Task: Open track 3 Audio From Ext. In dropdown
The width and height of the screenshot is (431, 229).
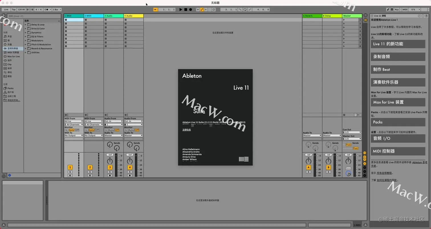Action: [x=114, y=121]
